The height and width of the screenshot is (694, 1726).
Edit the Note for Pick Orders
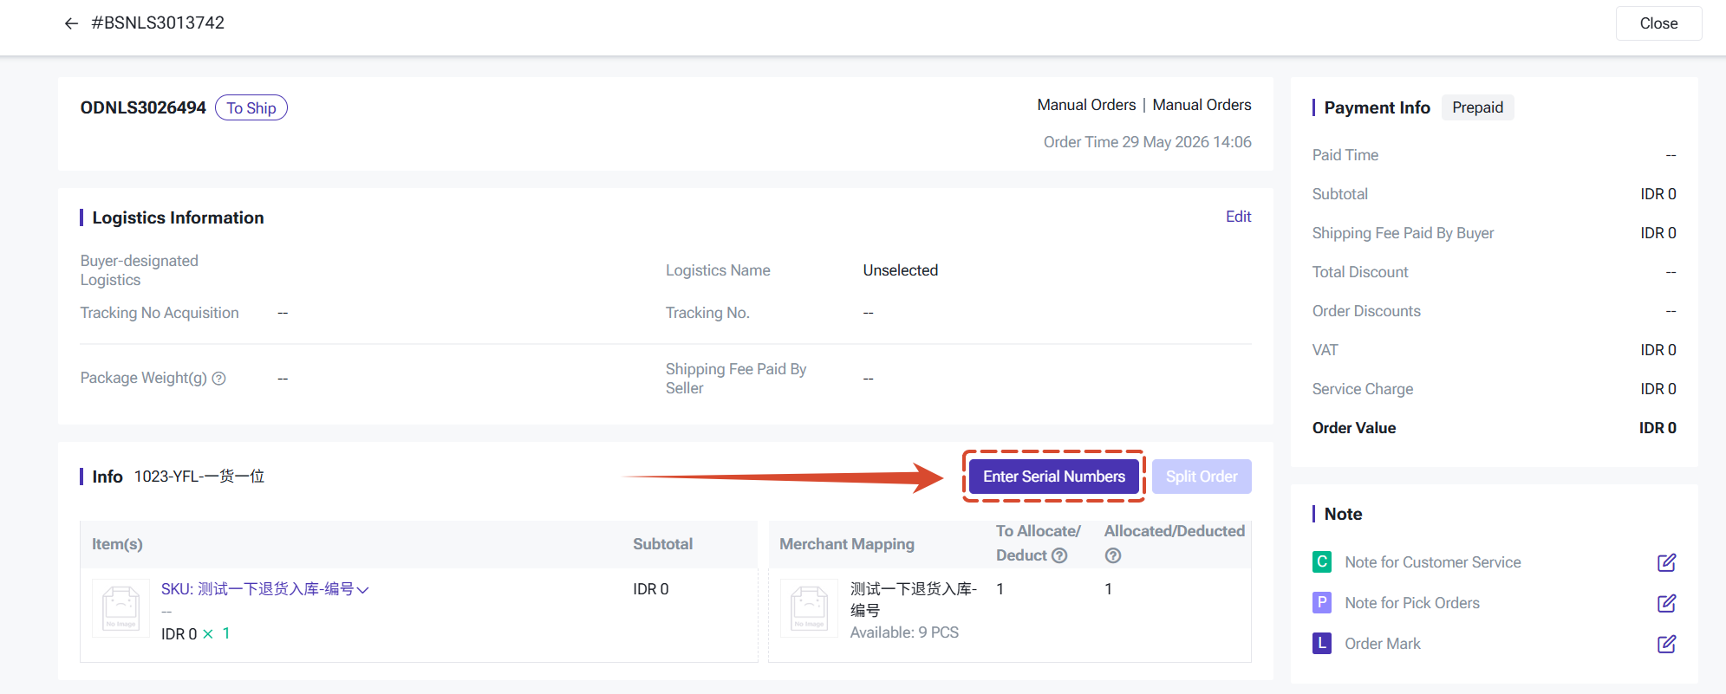tap(1666, 603)
